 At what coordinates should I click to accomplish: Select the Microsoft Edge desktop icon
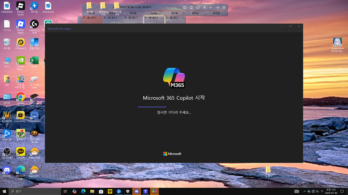[x=20, y=173]
